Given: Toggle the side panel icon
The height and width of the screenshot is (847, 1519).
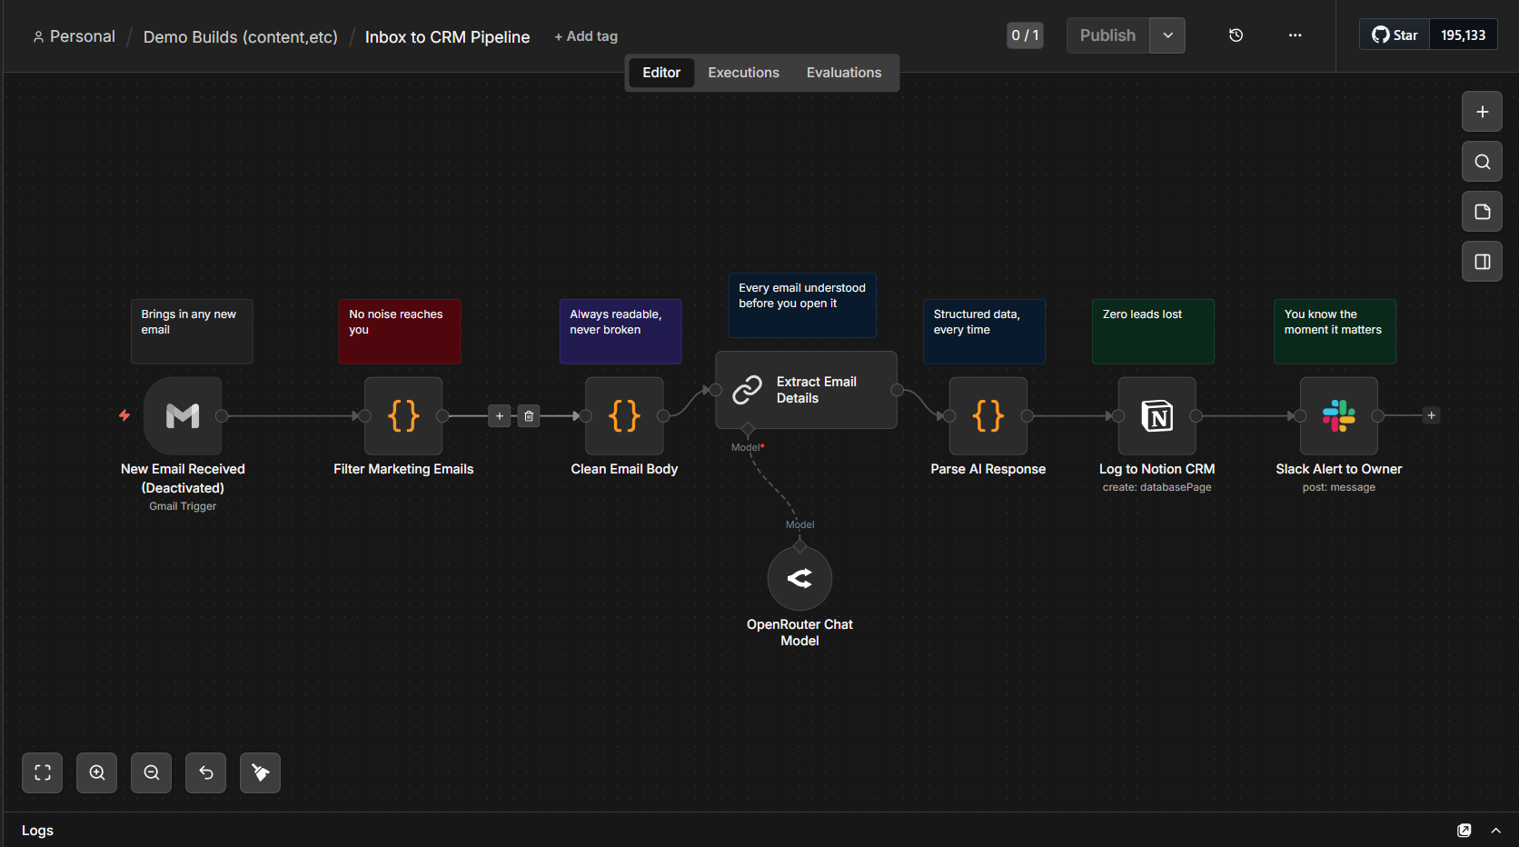Looking at the screenshot, I should 1482,262.
